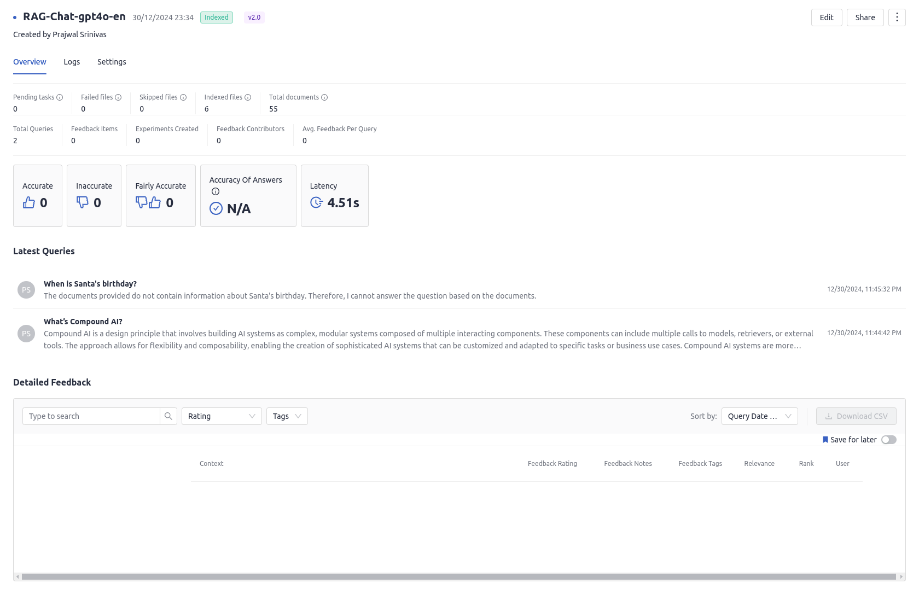Click the horizontal scrollbar in feedback table
The height and width of the screenshot is (601, 919).
(x=458, y=576)
